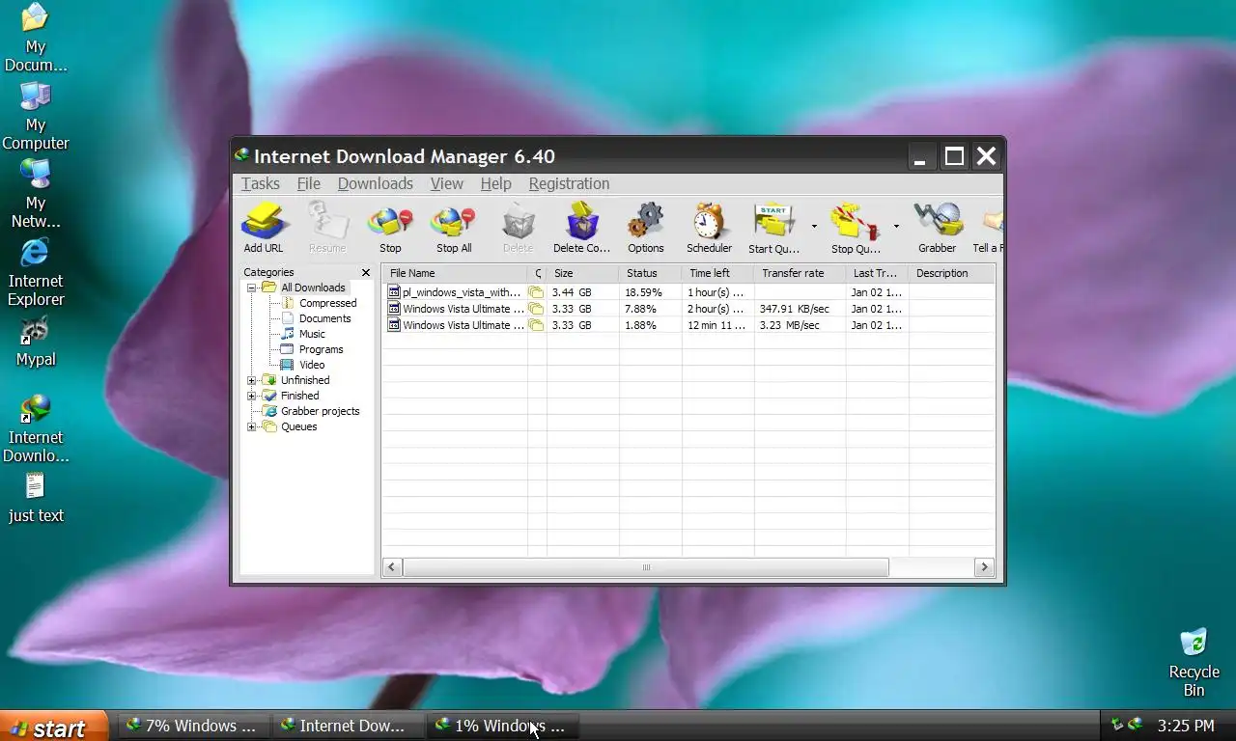This screenshot has height=741, width=1236.
Task: Sort by Description column header
Action: [952, 273]
